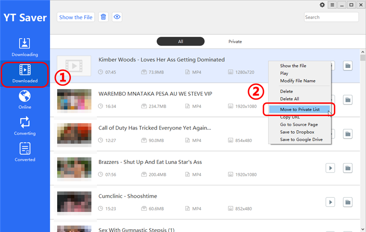The height and width of the screenshot is (232, 366).
Task: Click into the Search field
Action: [x=331, y=17]
